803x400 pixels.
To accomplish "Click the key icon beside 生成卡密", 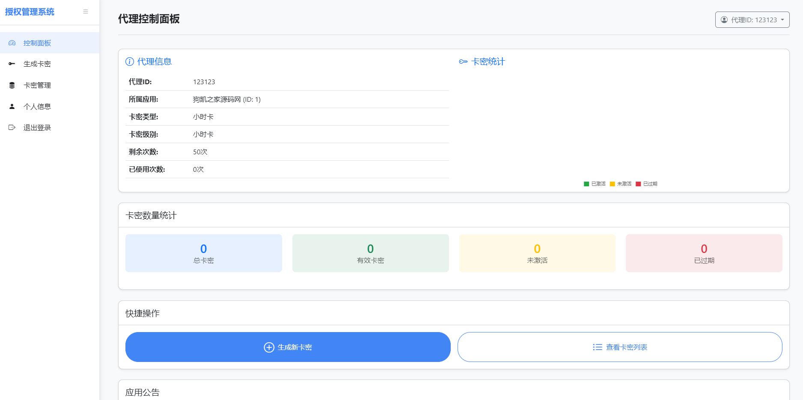I will coord(12,64).
